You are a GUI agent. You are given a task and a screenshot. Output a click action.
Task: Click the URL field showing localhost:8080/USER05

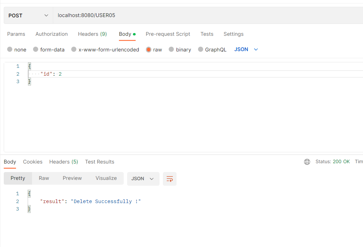tap(87, 15)
